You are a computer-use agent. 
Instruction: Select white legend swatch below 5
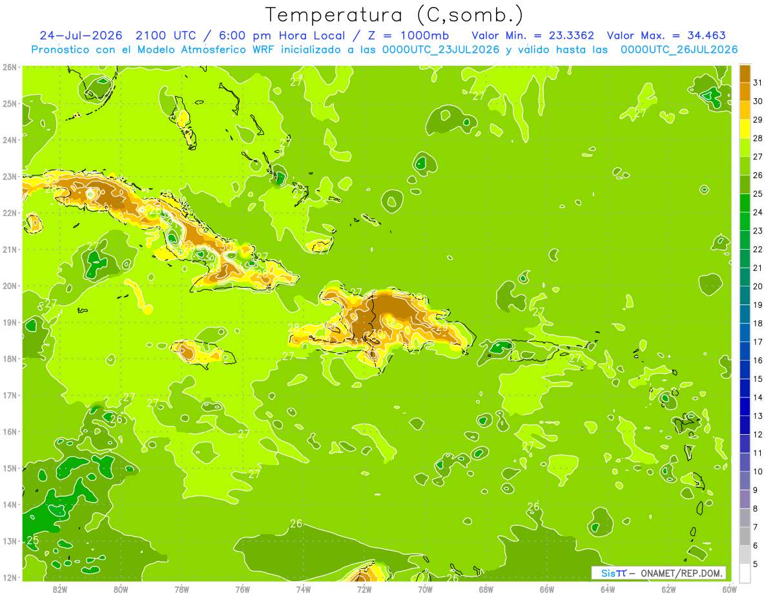point(745,573)
